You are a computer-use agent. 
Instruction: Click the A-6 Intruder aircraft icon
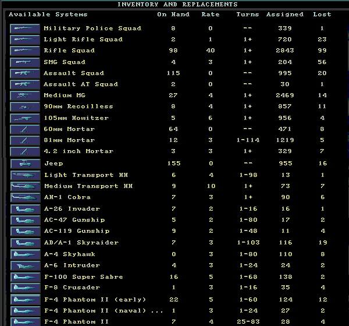[x=26, y=266]
